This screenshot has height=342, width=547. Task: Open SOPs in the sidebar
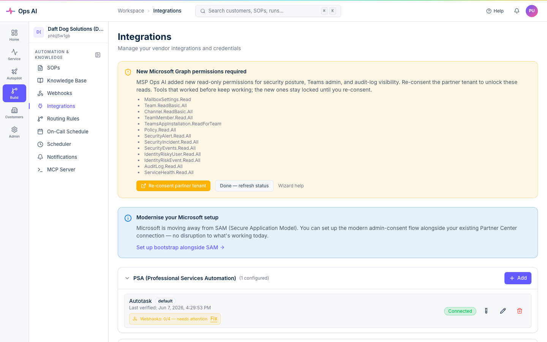pyautogui.click(x=69, y=68)
